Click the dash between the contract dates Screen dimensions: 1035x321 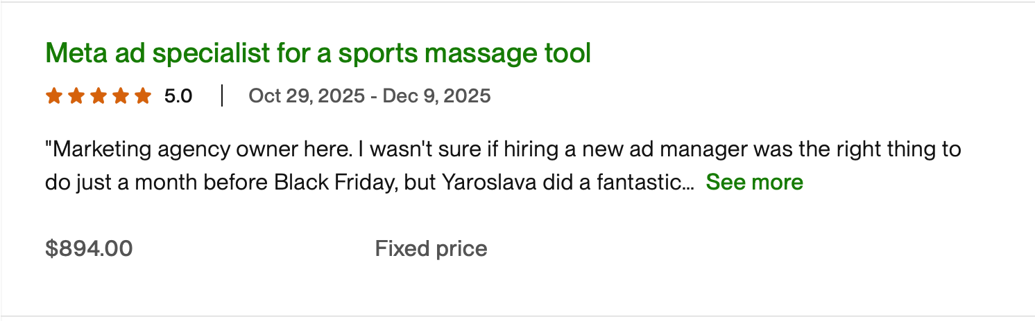374,95
